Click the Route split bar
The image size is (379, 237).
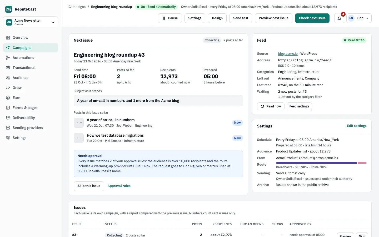pyautogui.click(x=321, y=163)
